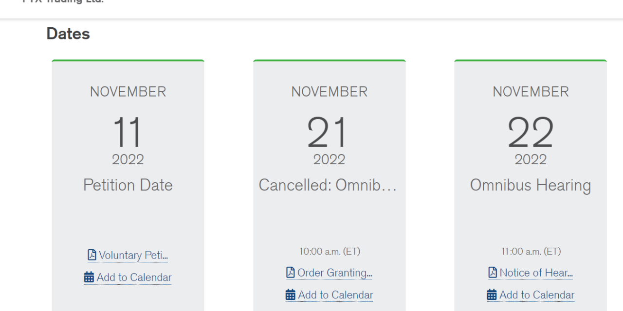Click the large 21 date number
Image resolution: width=623 pixels, height=311 pixels.
click(x=328, y=132)
